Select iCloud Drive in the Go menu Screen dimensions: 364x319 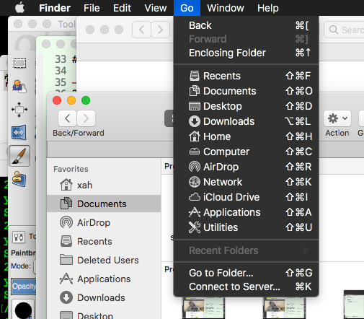click(x=246, y=197)
